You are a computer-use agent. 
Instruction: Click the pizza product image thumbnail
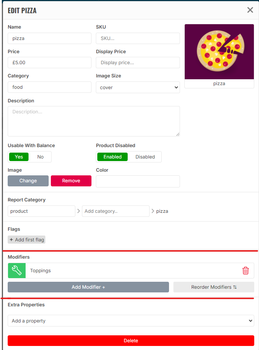(x=219, y=52)
